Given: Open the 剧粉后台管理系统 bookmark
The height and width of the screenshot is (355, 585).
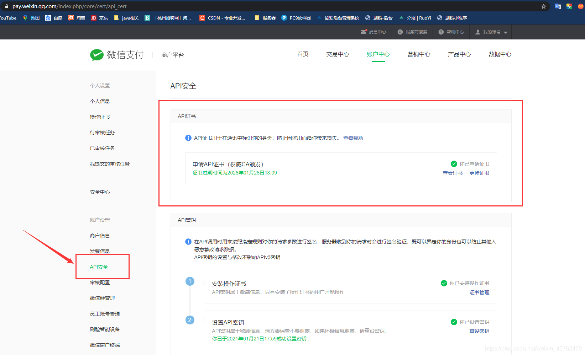Looking at the screenshot, I should click(x=338, y=18).
